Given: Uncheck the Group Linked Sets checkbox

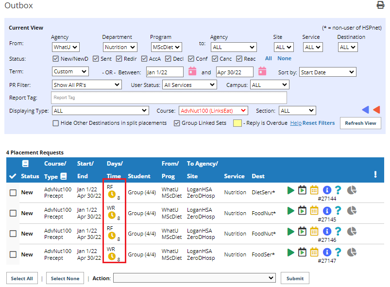Looking at the screenshot, I should tap(177, 123).
